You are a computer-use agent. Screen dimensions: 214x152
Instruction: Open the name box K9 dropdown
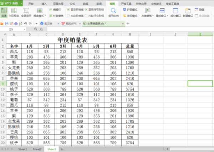point(25,29)
